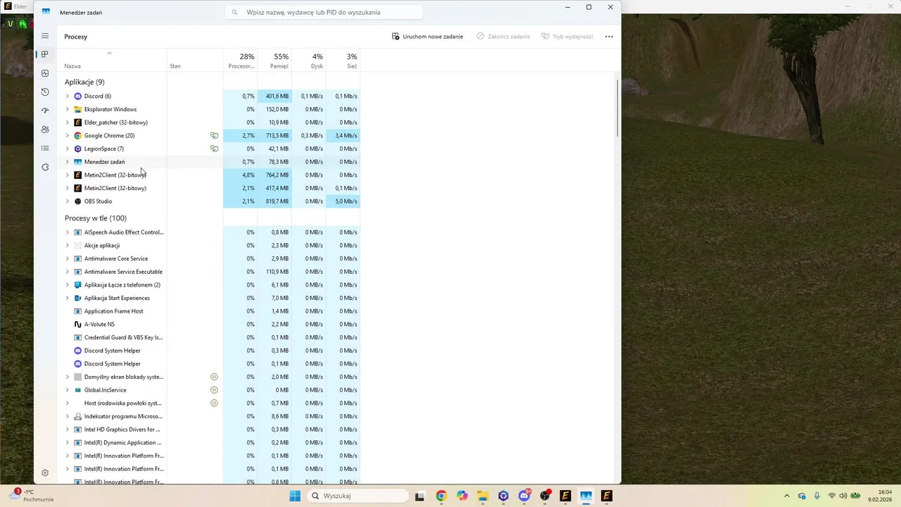Show hidden system tray icons chevron
The image size is (901, 507).
(x=787, y=496)
